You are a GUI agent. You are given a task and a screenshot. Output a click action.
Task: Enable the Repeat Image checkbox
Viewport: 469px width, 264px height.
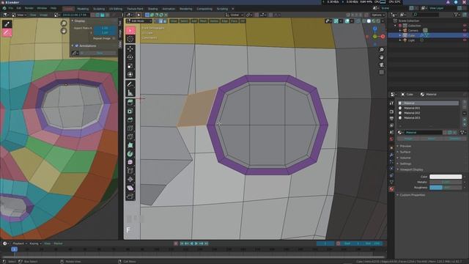pos(114,38)
